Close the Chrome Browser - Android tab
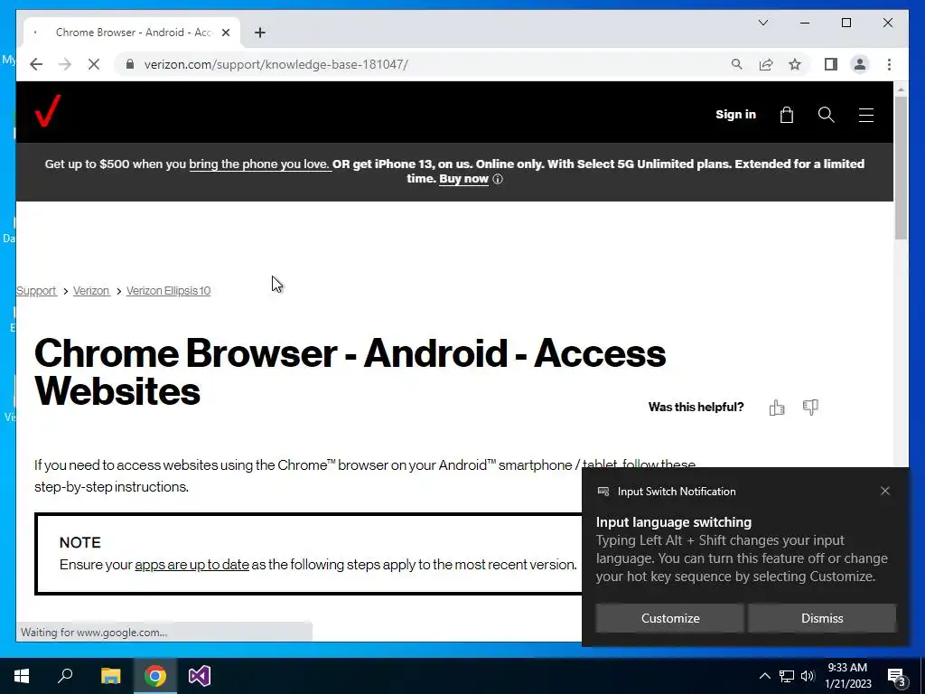Image resolution: width=925 pixels, height=694 pixels. click(x=225, y=33)
